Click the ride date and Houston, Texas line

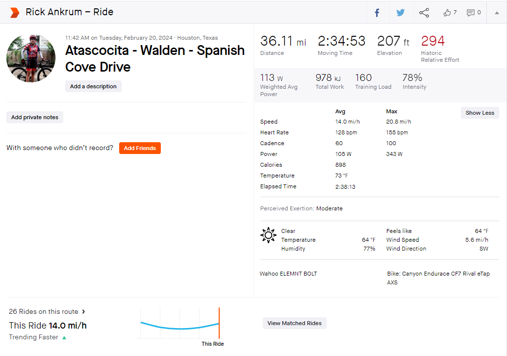point(141,37)
